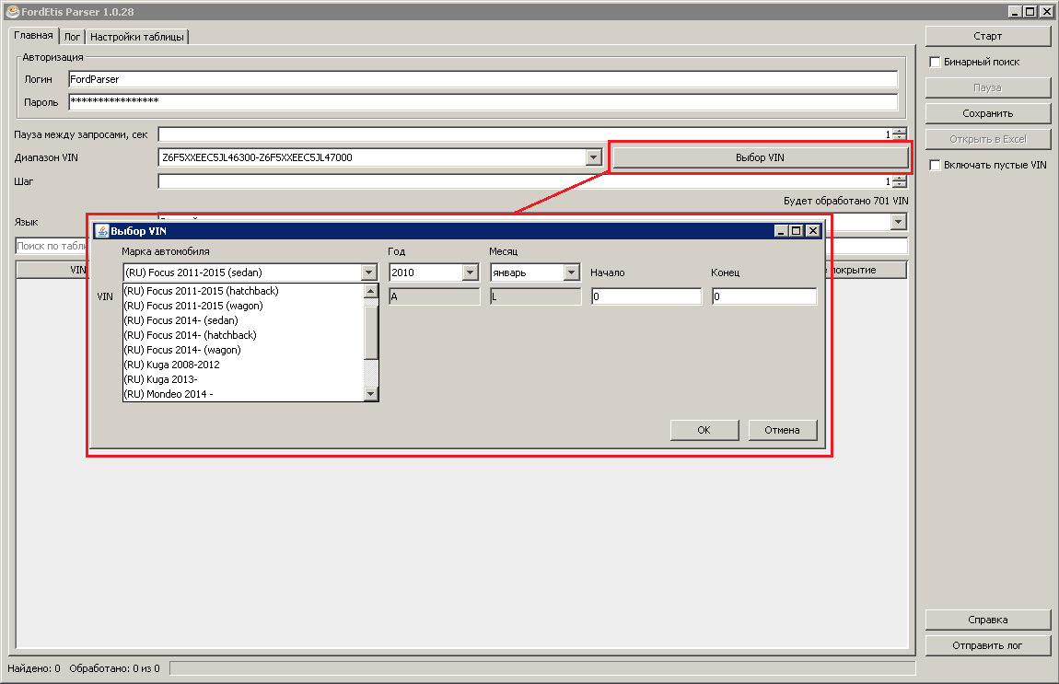The height and width of the screenshot is (684, 1059).
Task: Decrease the Пауза между запросами spinner value
Action: [899, 138]
